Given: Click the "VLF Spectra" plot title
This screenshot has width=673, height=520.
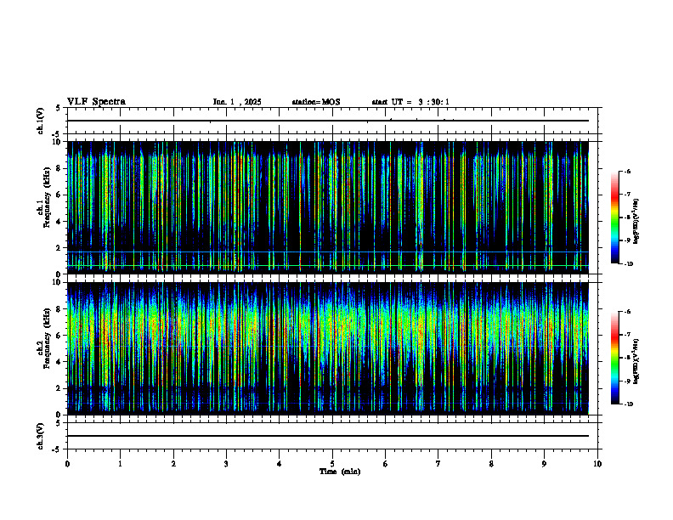Looking at the screenshot, I should [96, 102].
